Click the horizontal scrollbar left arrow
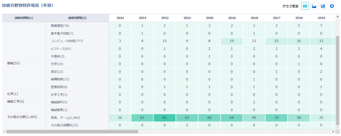This screenshot has width=341, height=136. coord(4,132)
